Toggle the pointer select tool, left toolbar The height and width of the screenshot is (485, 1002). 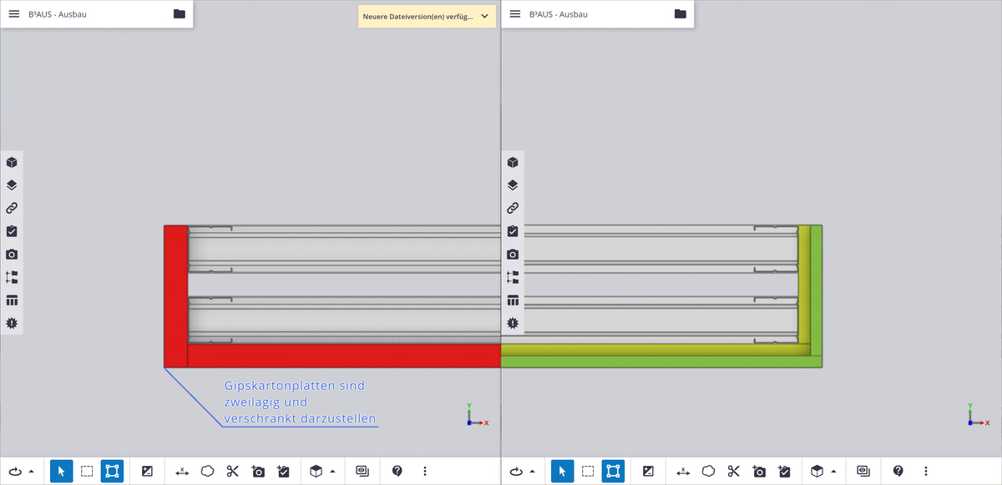click(62, 472)
